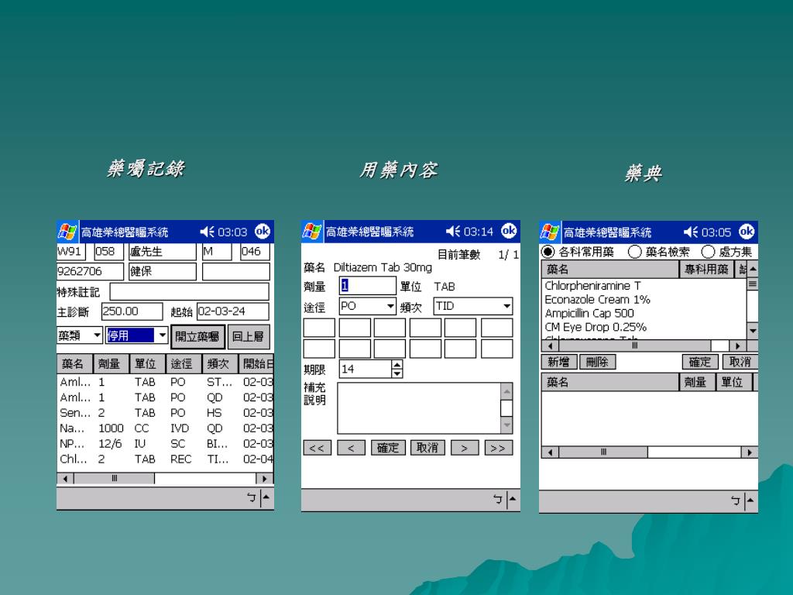This screenshot has width=793, height=595.
Task: Click 單位 column header in 藥囑記錄 table
Action: 146,364
